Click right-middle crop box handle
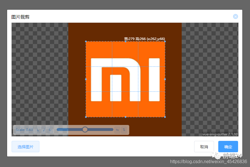This screenshot has height=167, width=250. click(165, 79)
